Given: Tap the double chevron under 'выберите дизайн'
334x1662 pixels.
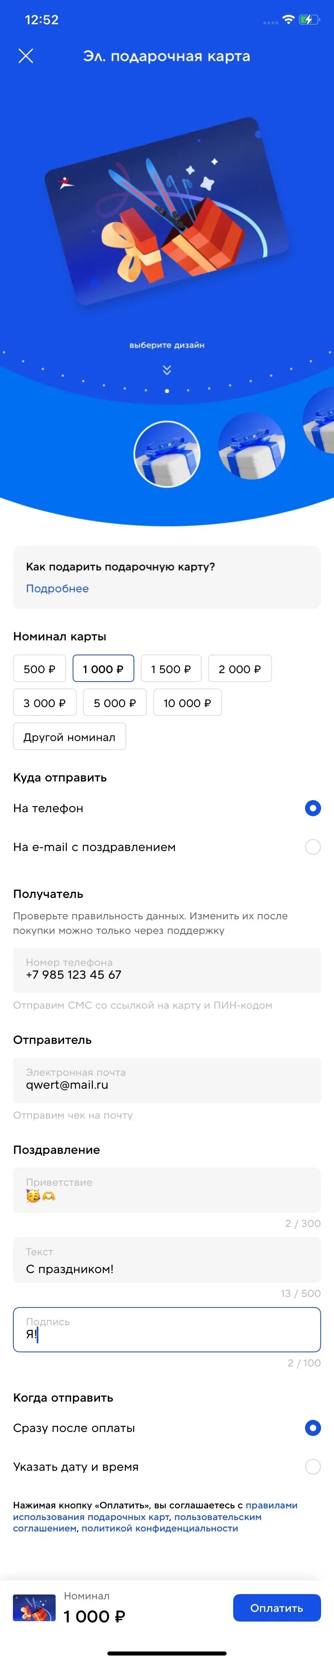Looking at the screenshot, I should [167, 370].
